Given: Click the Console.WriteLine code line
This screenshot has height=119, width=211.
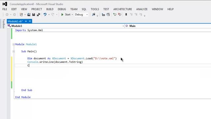Looking at the screenshot, I should pyautogui.click(x=55, y=62).
